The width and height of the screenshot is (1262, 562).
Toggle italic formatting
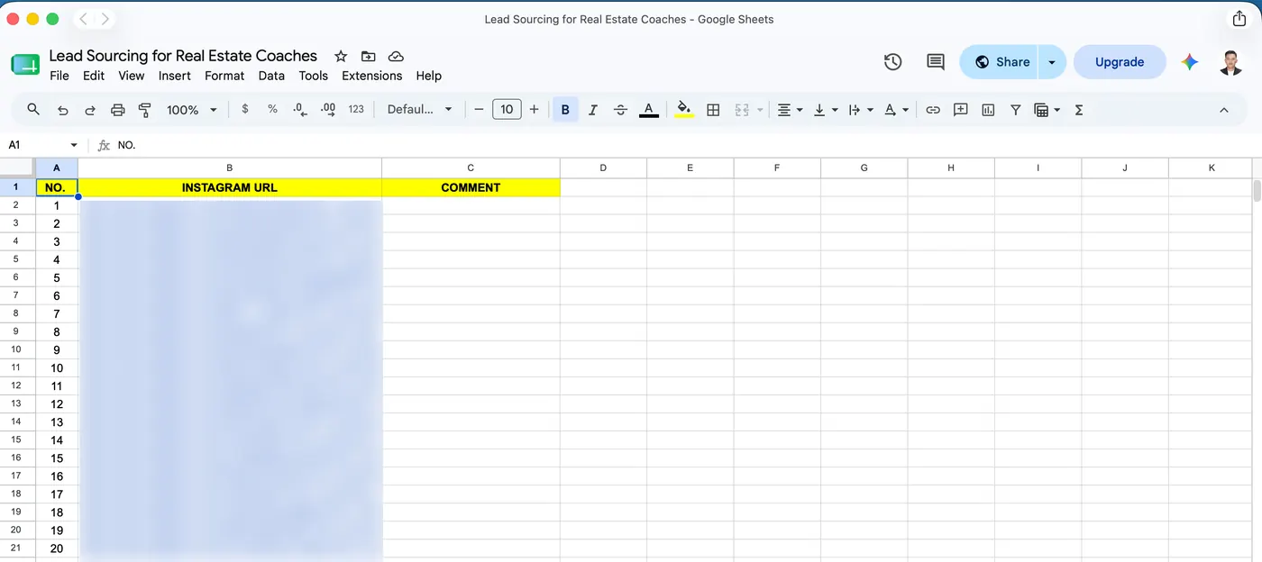coord(593,110)
